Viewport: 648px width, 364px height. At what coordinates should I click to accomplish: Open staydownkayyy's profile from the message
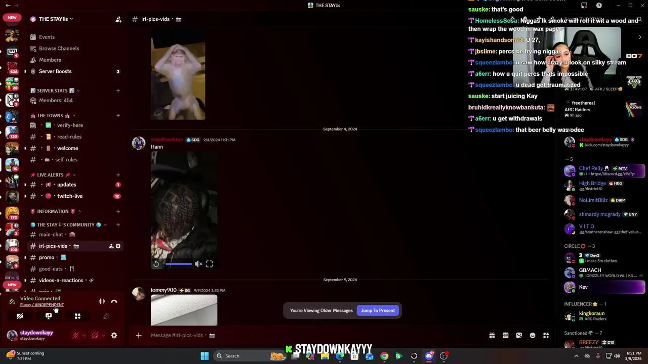(167, 140)
